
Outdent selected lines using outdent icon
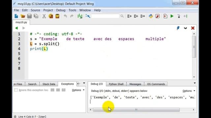[x=136, y=16]
